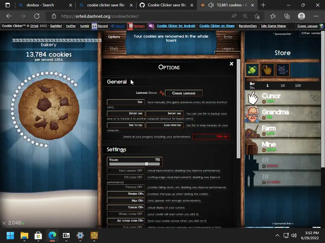This screenshot has height=243, width=325.
Task: Click the Save button
Action: tap(126, 102)
